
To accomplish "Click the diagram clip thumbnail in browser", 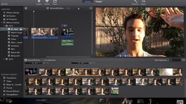I will [31, 72].
